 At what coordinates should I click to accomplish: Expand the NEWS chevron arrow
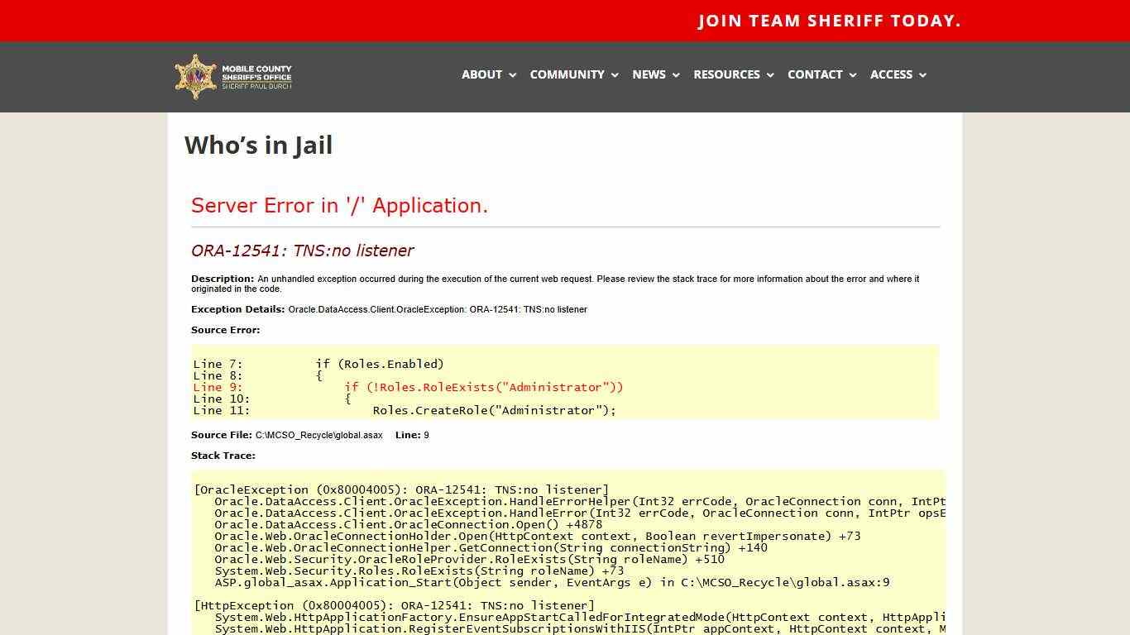tap(676, 75)
